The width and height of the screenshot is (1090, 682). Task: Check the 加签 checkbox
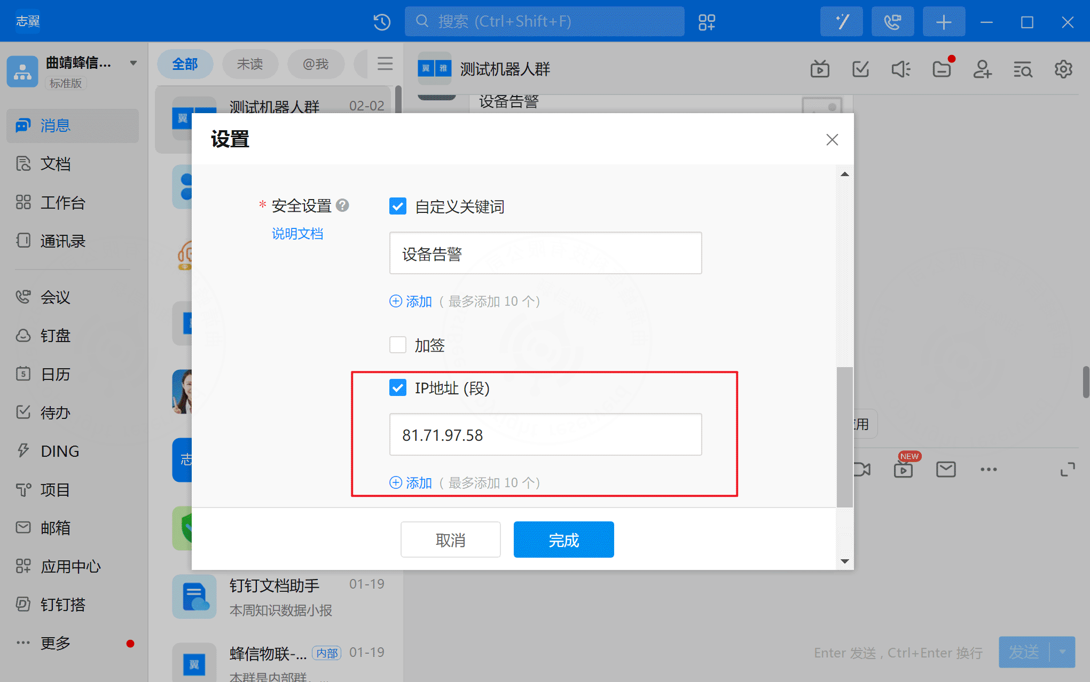click(398, 345)
